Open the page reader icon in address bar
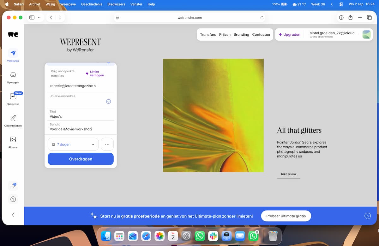Image resolution: width=379 pixels, height=246 pixels. 117,18
